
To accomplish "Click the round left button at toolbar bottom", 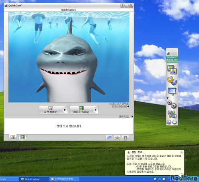I will click(x=169, y=122).
